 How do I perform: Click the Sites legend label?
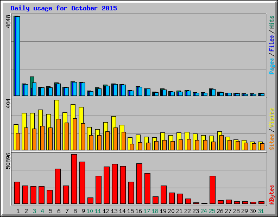(271, 142)
